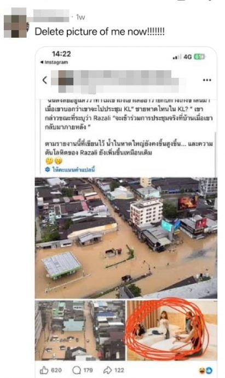Tap the 14:22 clock in status bar
The width and height of the screenshot is (225, 378).
[x=61, y=54]
